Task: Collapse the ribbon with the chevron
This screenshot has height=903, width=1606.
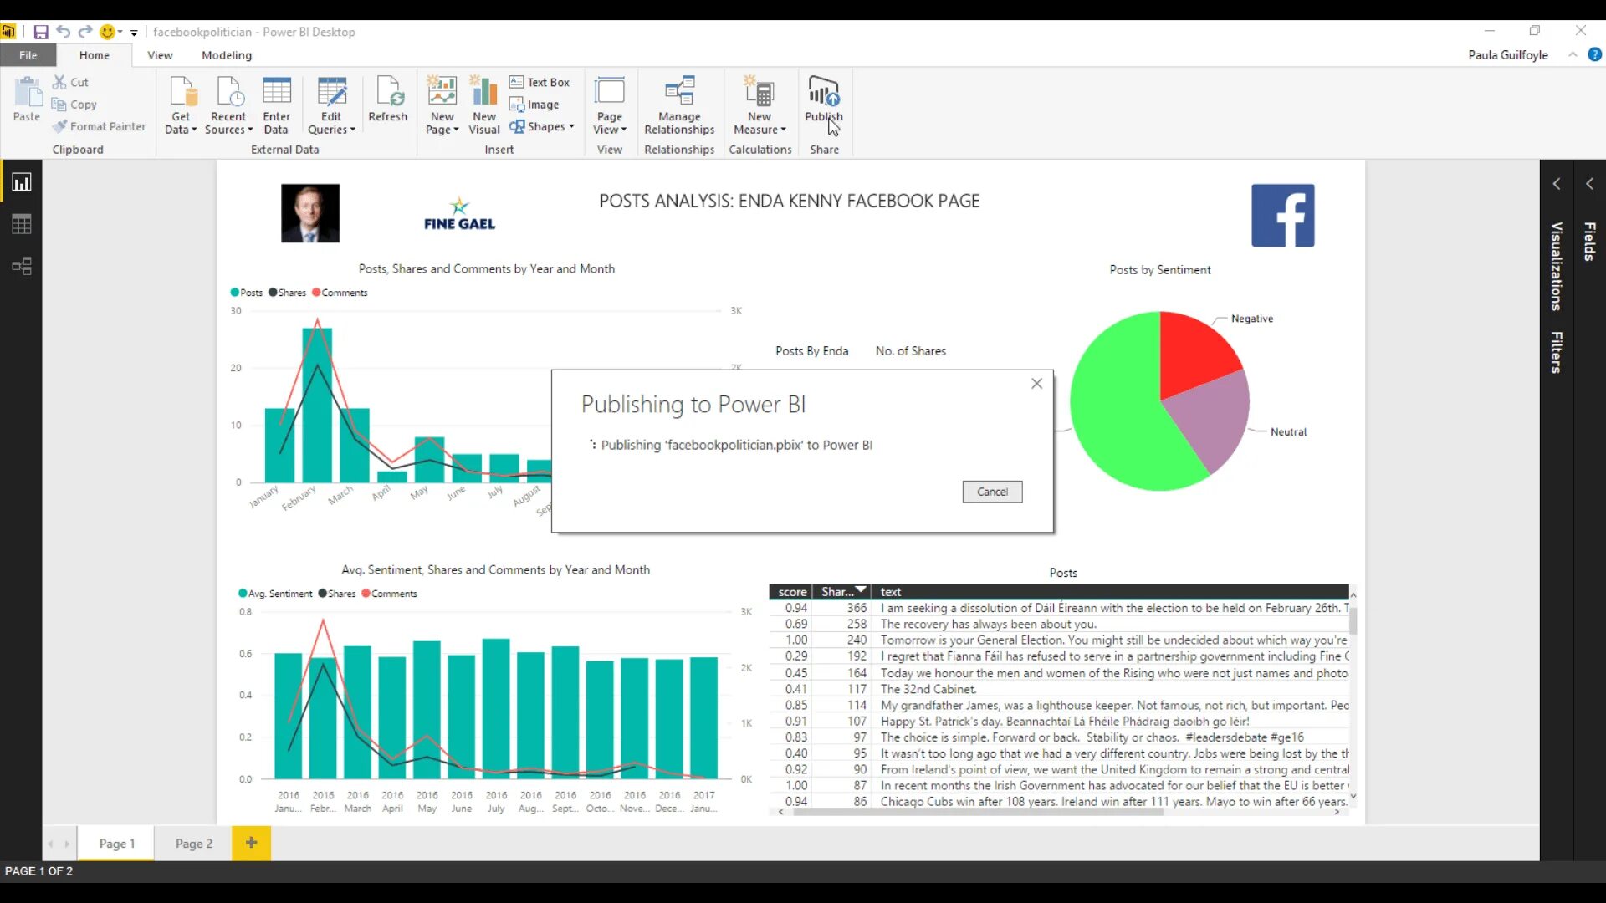Action: point(1573,54)
